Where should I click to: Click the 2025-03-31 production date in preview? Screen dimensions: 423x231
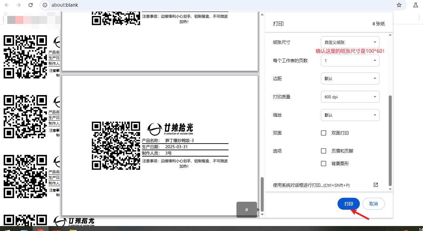point(177,147)
